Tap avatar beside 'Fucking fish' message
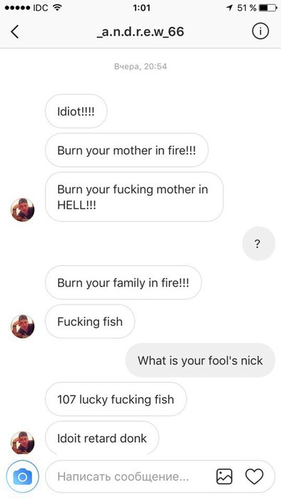This screenshot has width=281, height=499. coord(23,326)
